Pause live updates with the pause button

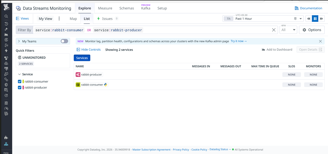coord(315,19)
